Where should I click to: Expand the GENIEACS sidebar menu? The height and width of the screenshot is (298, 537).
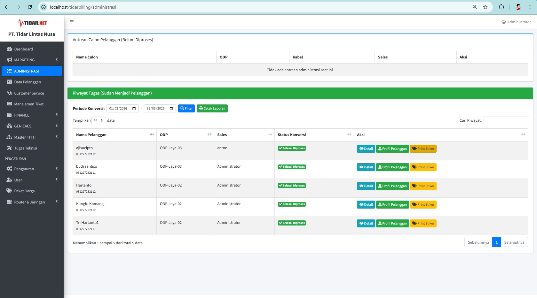click(x=32, y=126)
